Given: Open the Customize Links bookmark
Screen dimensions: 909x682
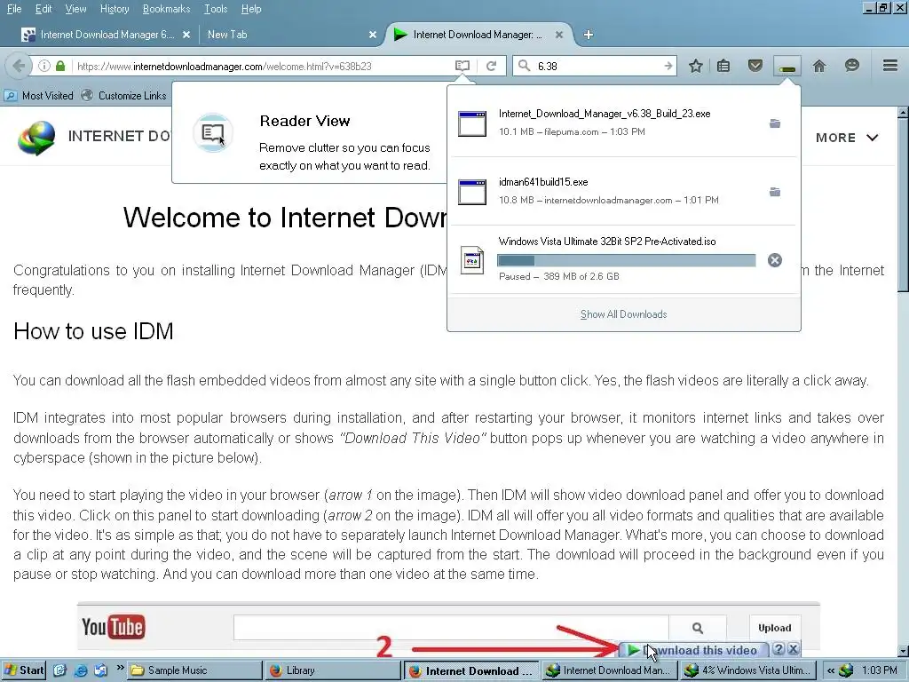Looking at the screenshot, I should pyautogui.click(x=123, y=96).
